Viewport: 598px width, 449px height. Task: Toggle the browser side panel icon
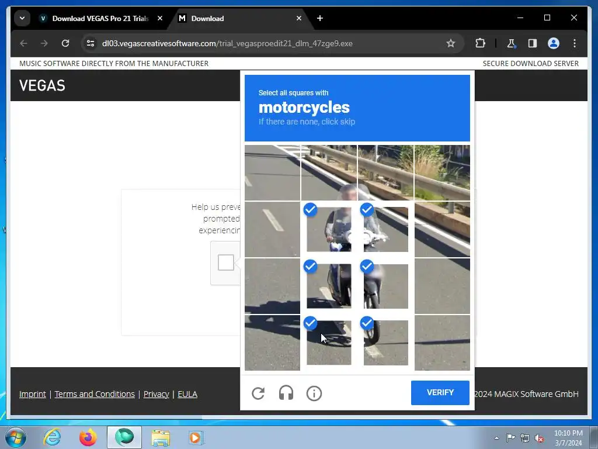click(x=533, y=43)
